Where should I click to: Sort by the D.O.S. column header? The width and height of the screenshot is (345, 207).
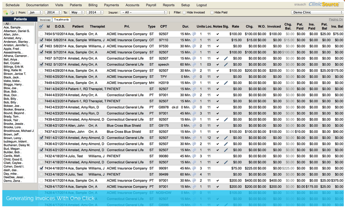tap(60, 26)
